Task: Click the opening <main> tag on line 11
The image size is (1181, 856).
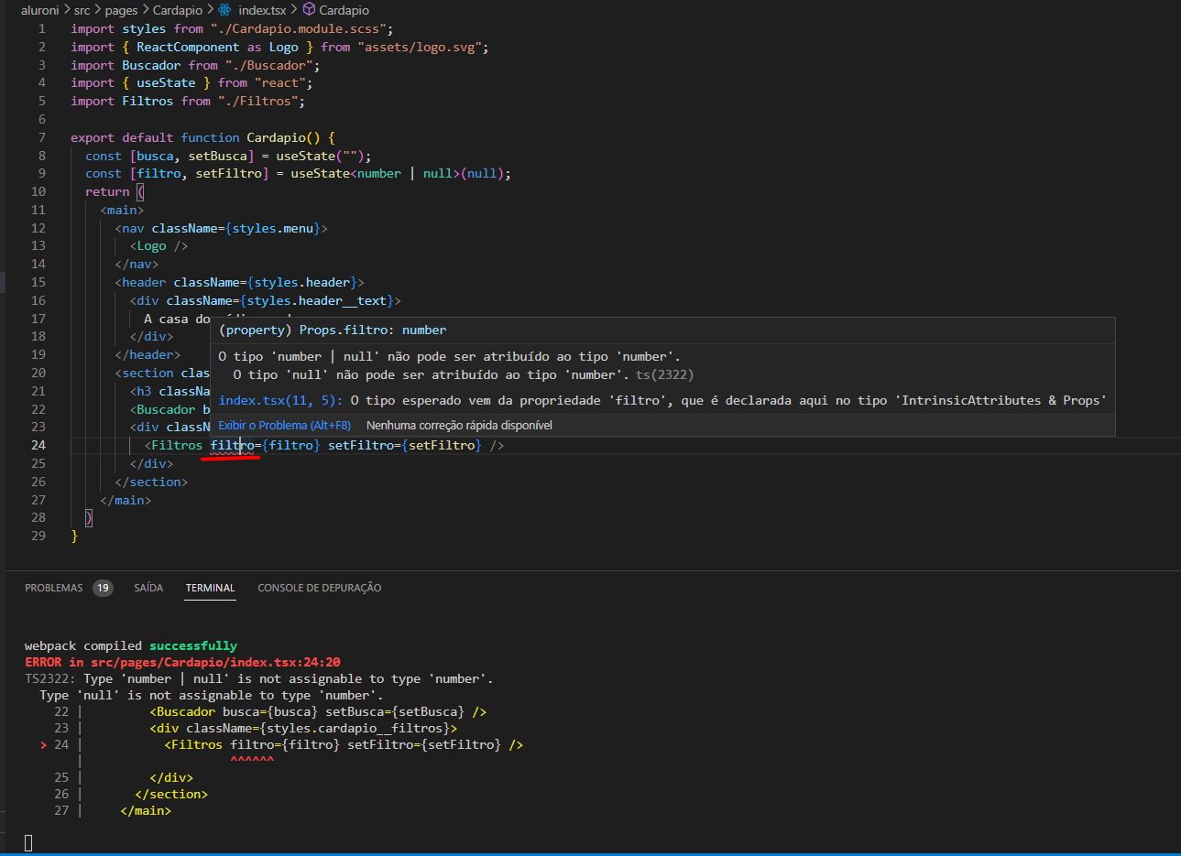Action: point(122,210)
